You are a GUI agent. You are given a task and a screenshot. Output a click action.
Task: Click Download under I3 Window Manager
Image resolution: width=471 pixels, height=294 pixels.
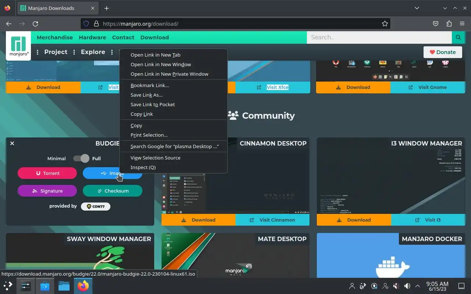[x=354, y=220]
